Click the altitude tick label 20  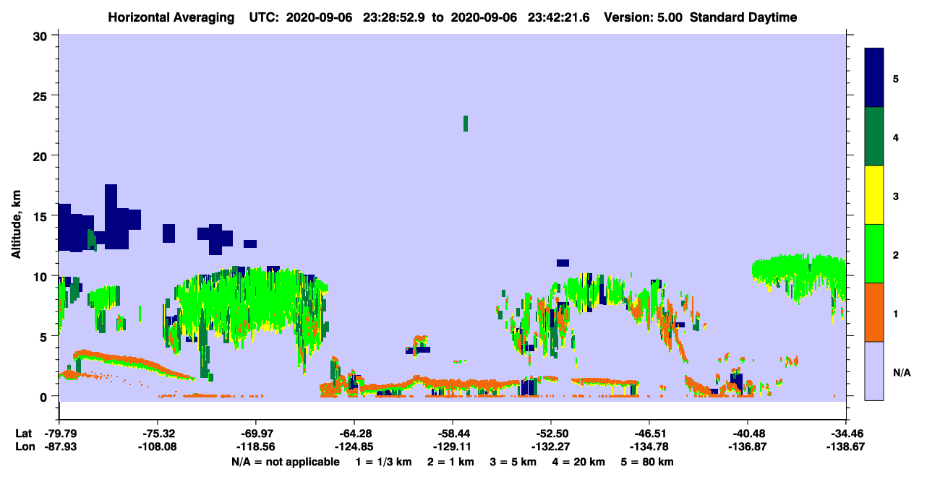tap(42, 156)
